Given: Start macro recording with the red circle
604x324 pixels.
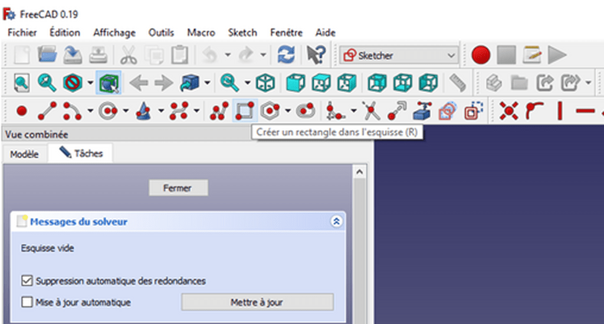Looking at the screenshot, I should (481, 55).
